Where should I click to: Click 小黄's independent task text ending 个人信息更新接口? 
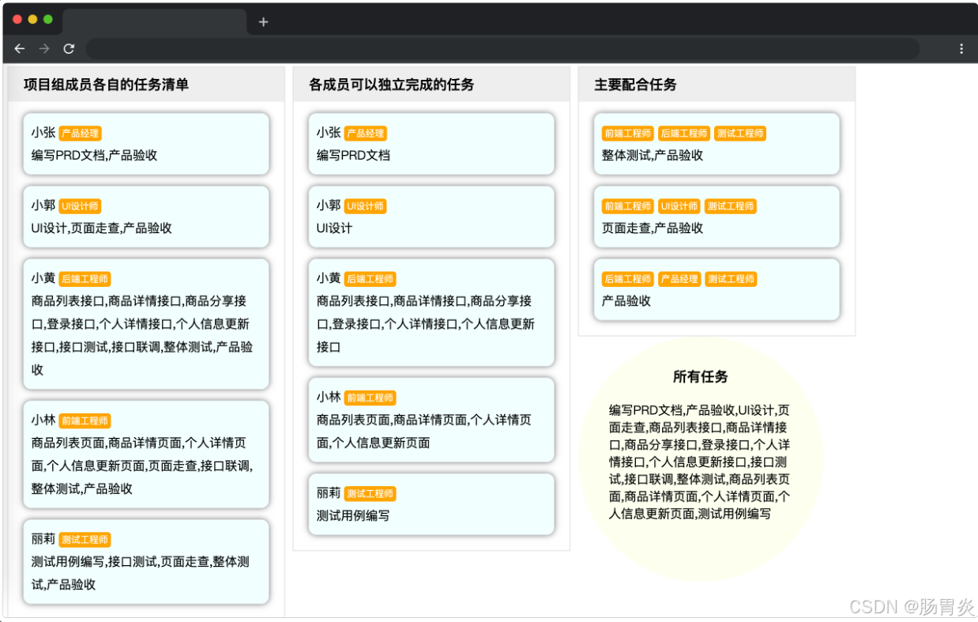(427, 324)
